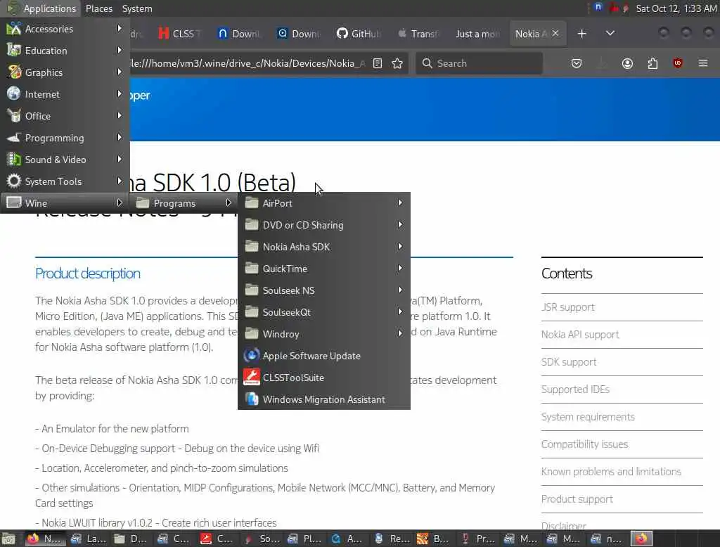Click the Accessories category icon
This screenshot has width=720, height=547.
pyautogui.click(x=14, y=29)
